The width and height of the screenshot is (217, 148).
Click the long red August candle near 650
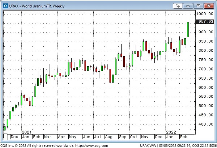110,76
